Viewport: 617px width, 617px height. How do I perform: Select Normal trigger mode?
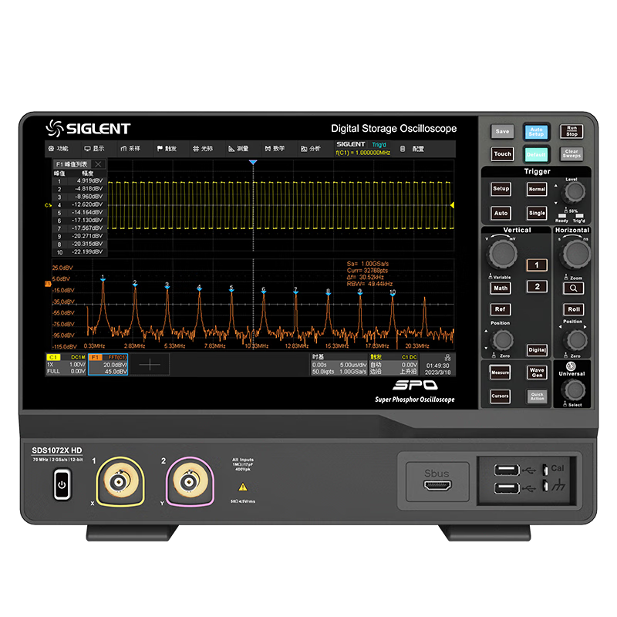click(x=537, y=189)
